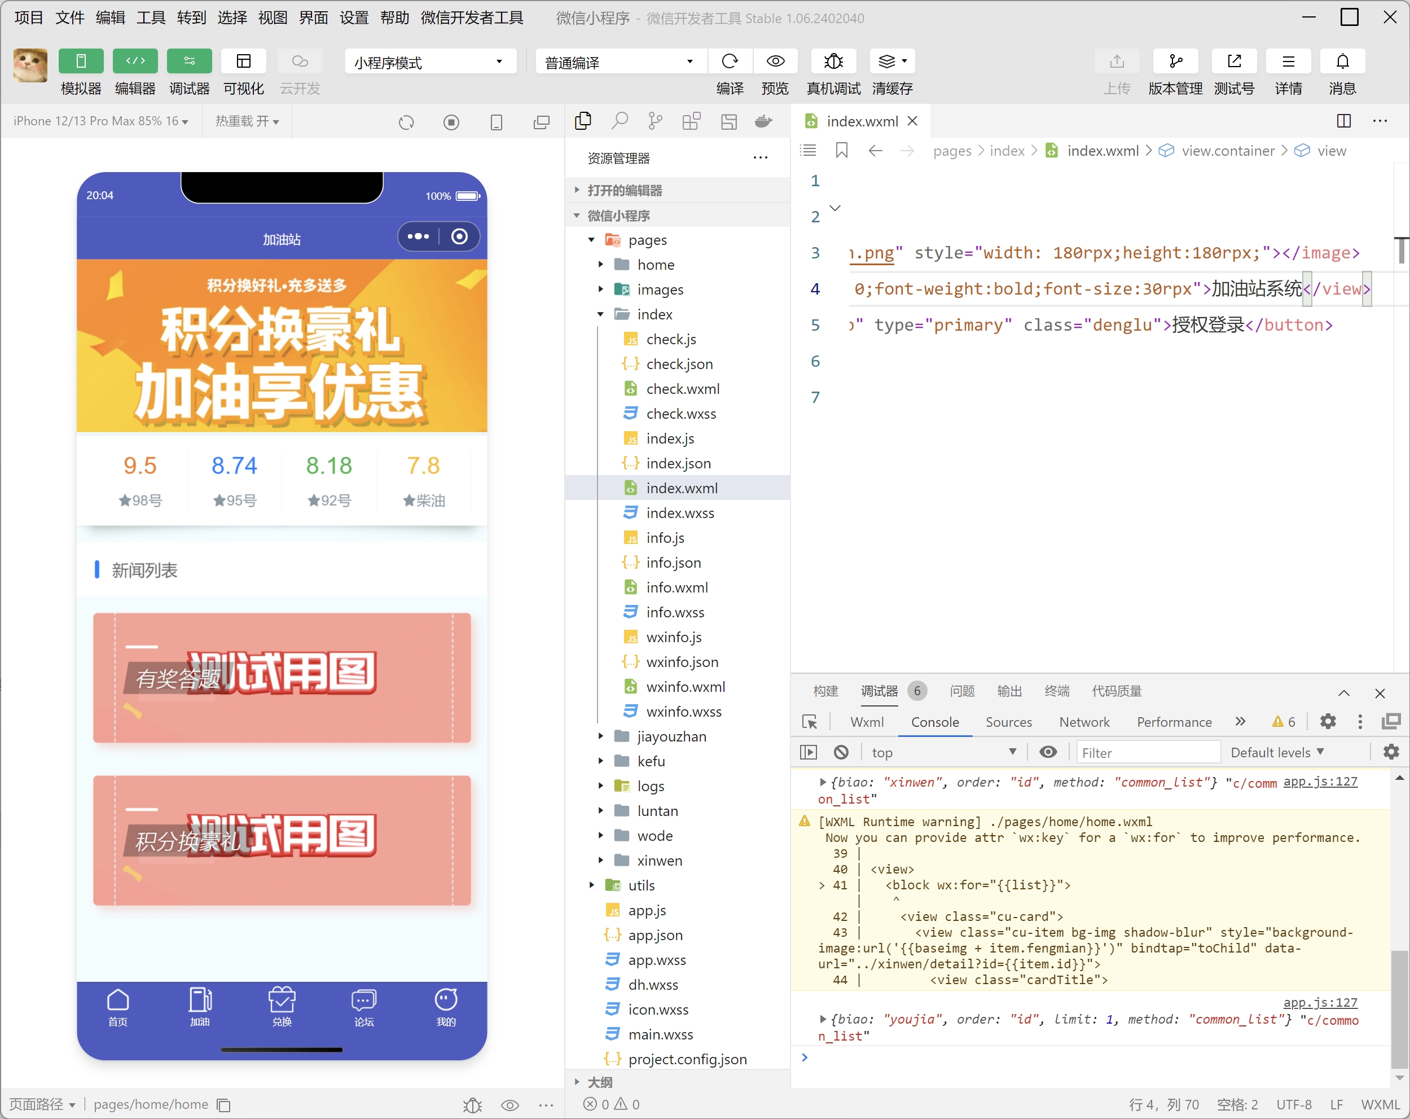Open version management icon
This screenshot has height=1119, width=1410.
click(1175, 62)
